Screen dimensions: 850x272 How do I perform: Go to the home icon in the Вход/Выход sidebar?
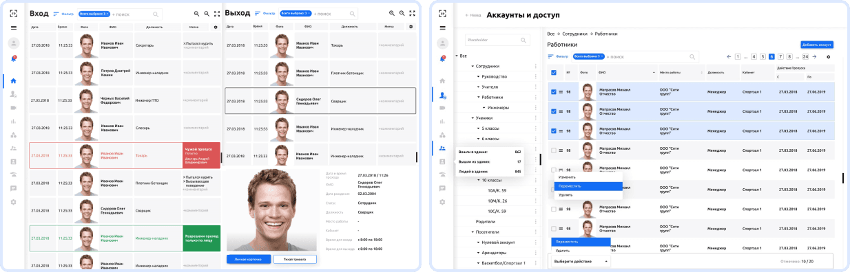tap(14, 81)
